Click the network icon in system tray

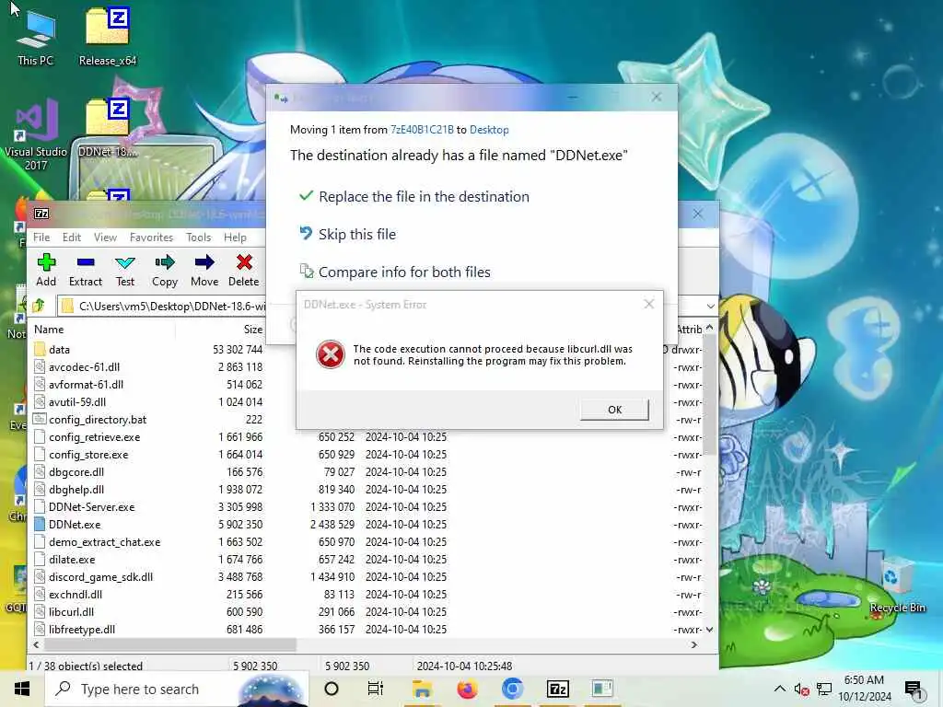[824, 690]
